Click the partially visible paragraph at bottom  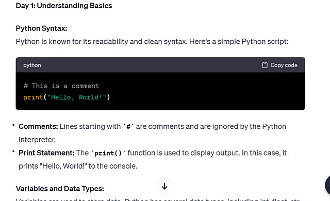[x=158, y=199]
